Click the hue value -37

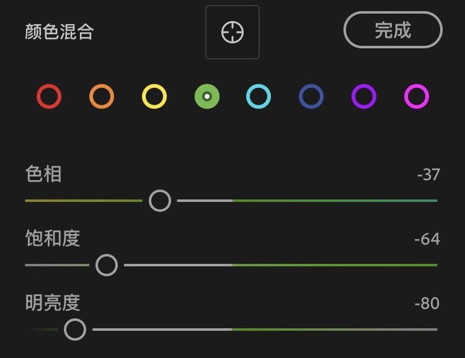(x=428, y=175)
